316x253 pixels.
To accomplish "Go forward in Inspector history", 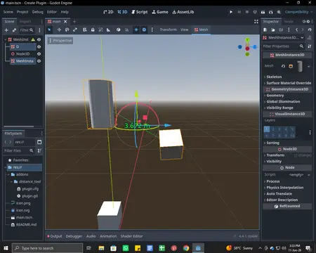I will 303,30.
